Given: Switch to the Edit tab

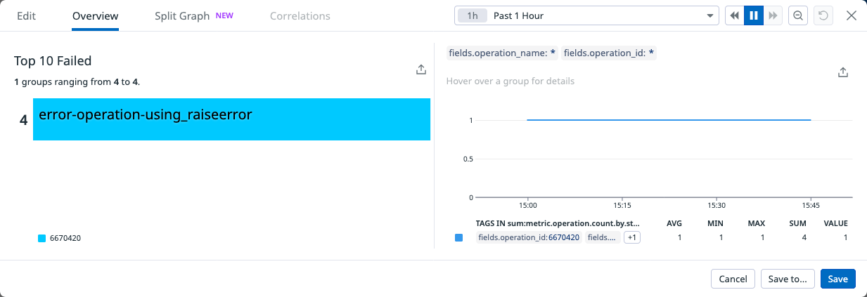Looking at the screenshot, I should pos(26,15).
